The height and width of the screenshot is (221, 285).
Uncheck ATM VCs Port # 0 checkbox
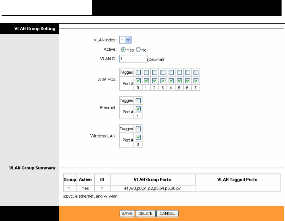click(138, 81)
